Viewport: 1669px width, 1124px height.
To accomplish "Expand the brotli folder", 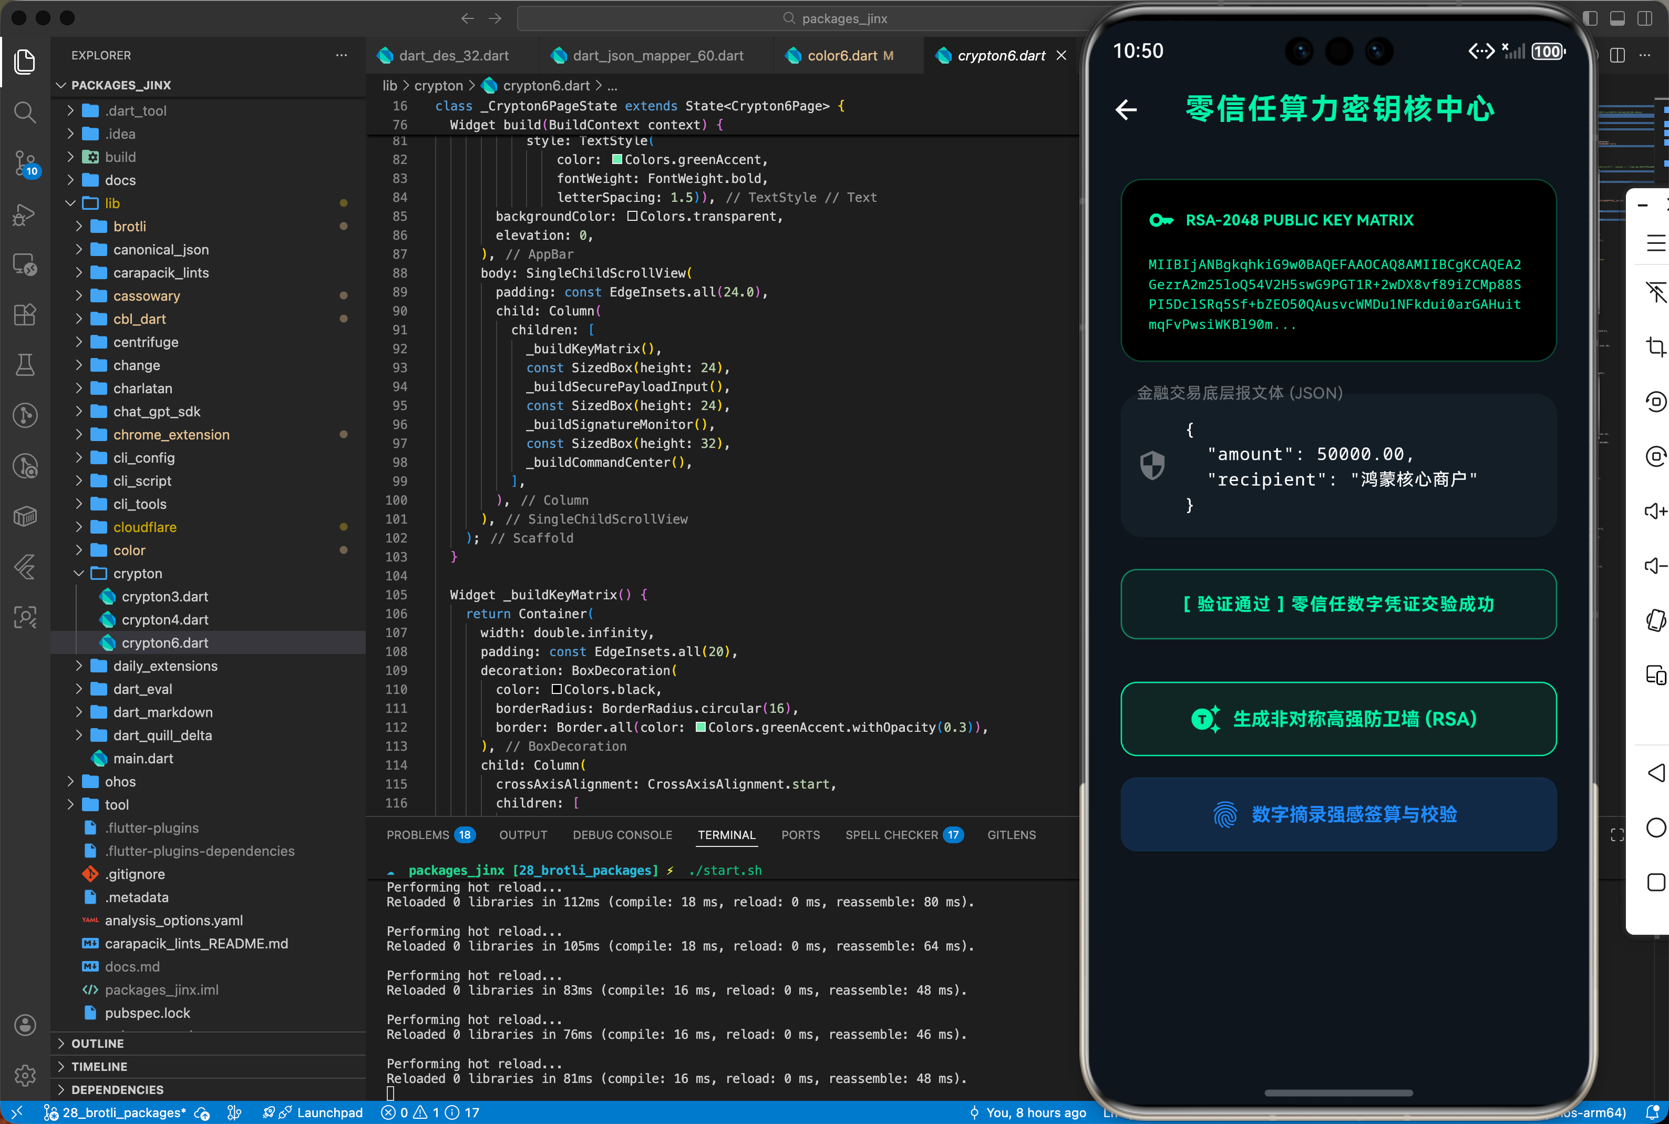I will tap(129, 227).
